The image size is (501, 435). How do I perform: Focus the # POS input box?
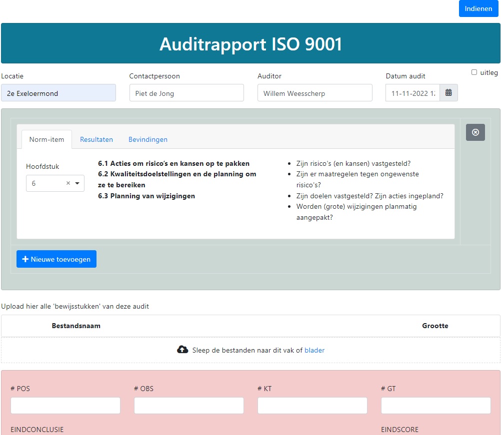click(65, 406)
